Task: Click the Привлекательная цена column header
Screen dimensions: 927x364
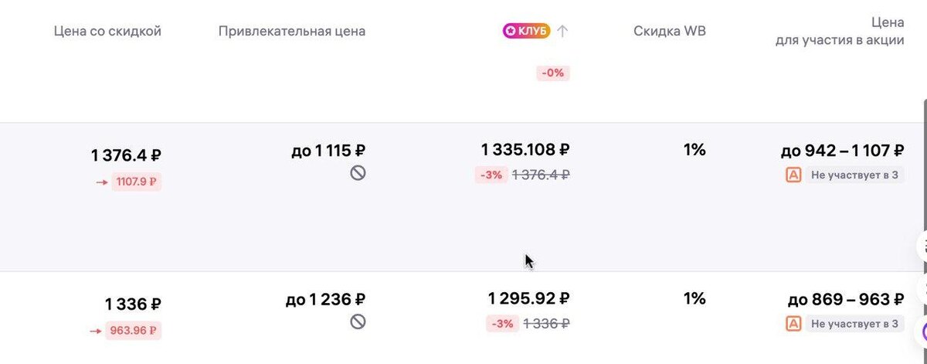Action: (x=292, y=32)
